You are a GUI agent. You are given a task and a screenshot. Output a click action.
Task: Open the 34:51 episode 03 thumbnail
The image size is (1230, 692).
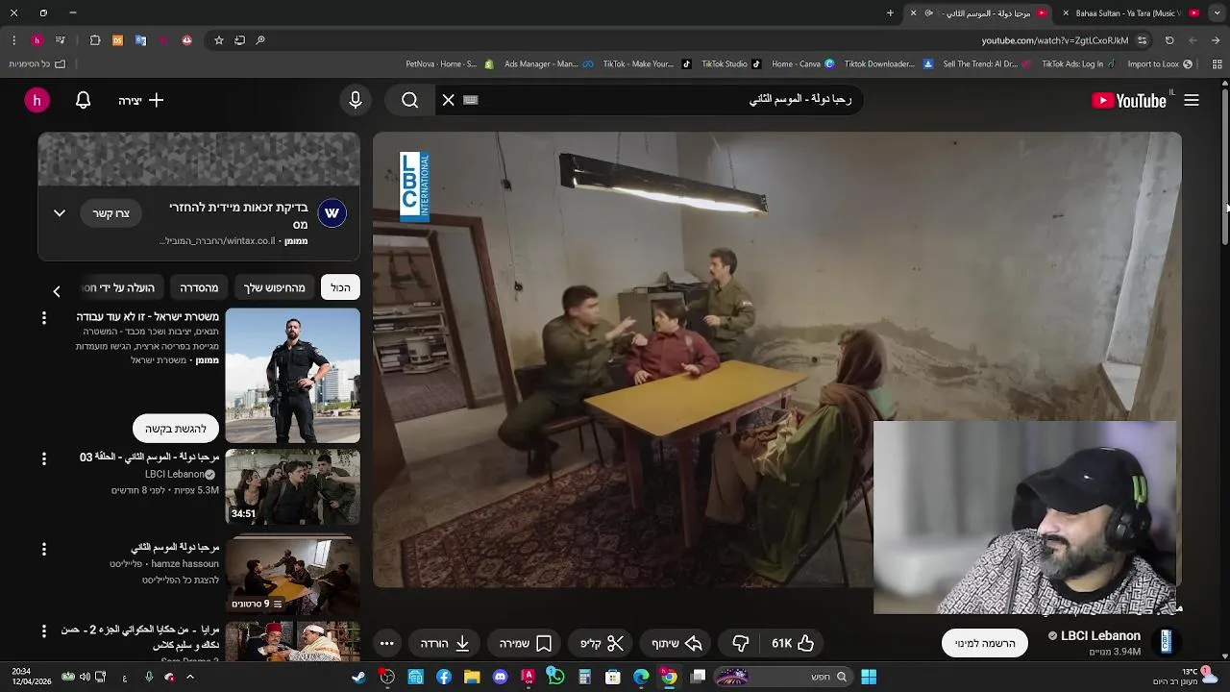(293, 486)
